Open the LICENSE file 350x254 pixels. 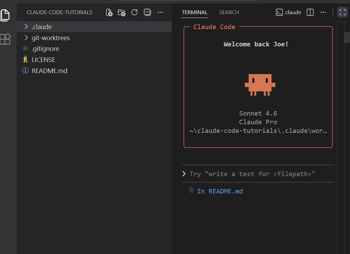43,60
